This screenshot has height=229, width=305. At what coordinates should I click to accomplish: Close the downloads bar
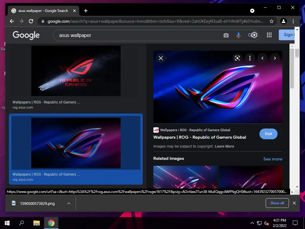[294, 203]
